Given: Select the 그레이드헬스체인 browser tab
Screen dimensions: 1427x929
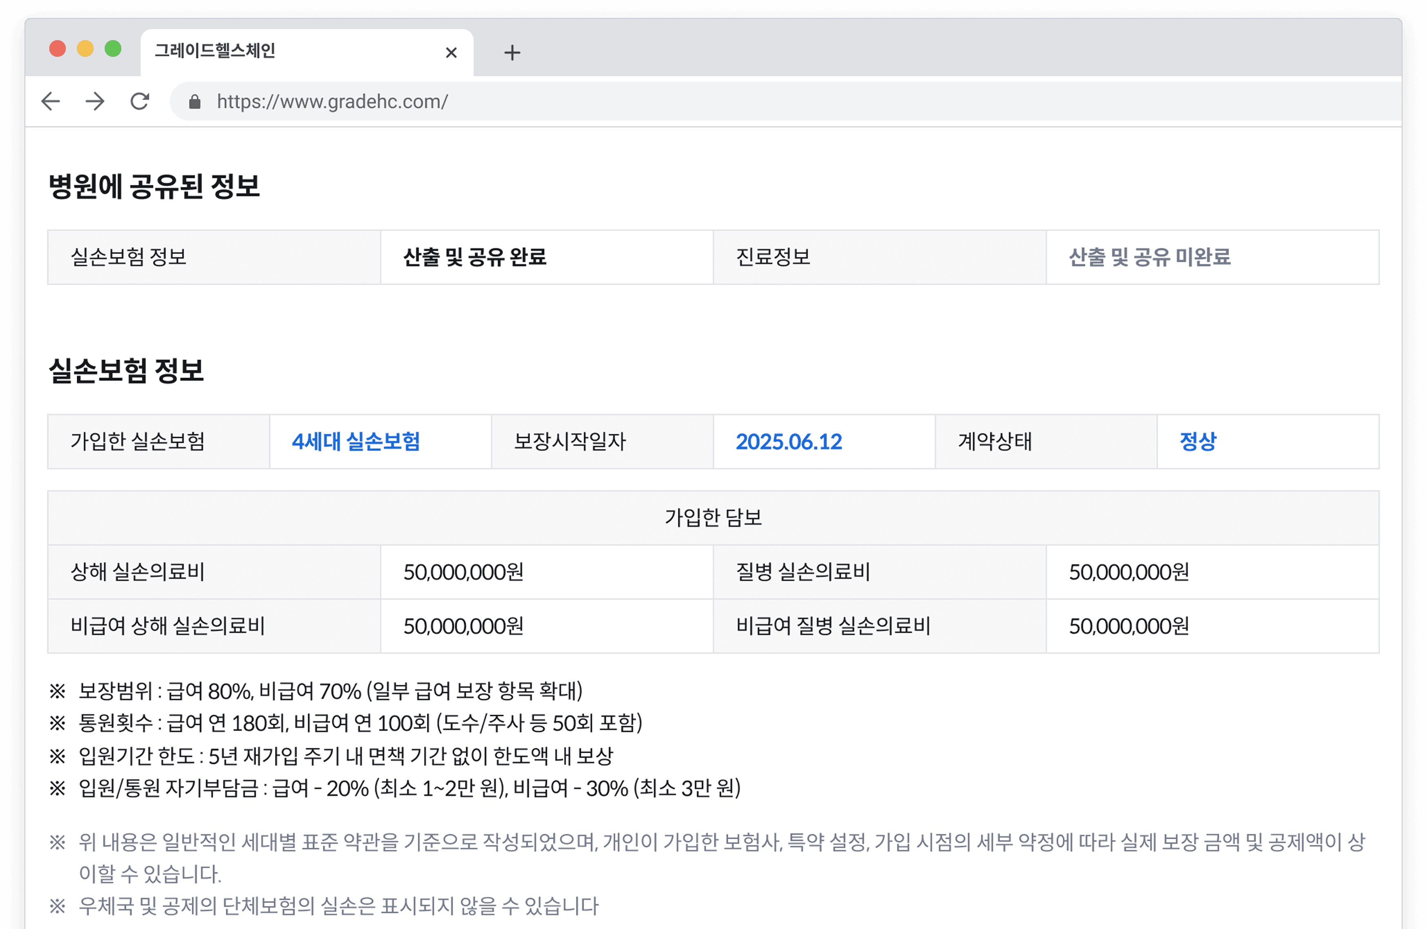Looking at the screenshot, I should 307,52.
